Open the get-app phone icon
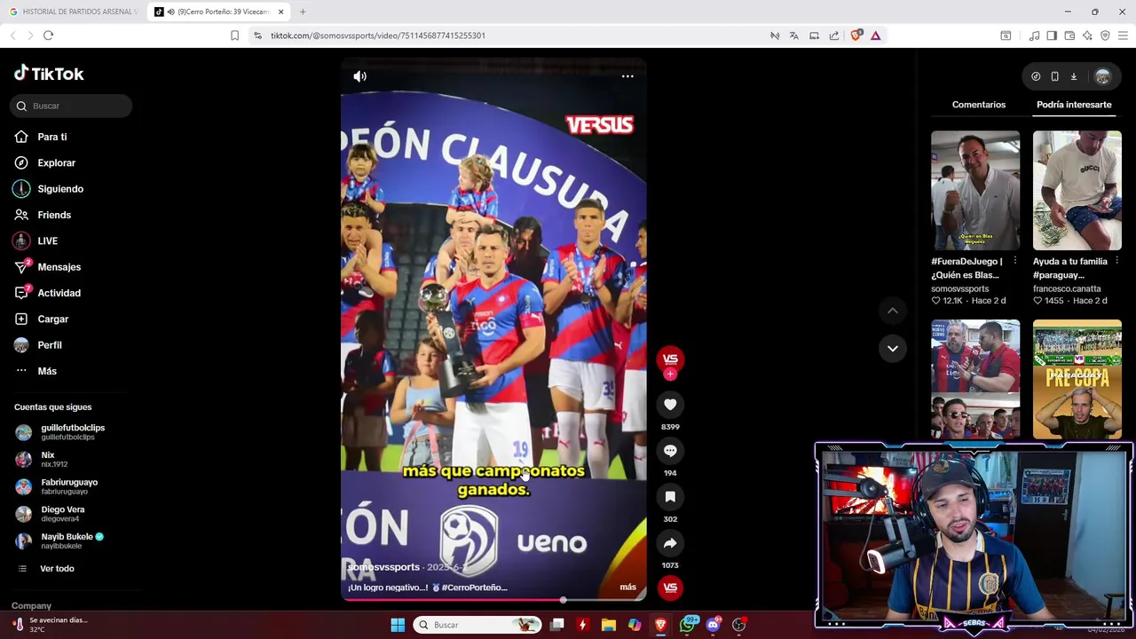This screenshot has width=1136, height=639. 1054,76
